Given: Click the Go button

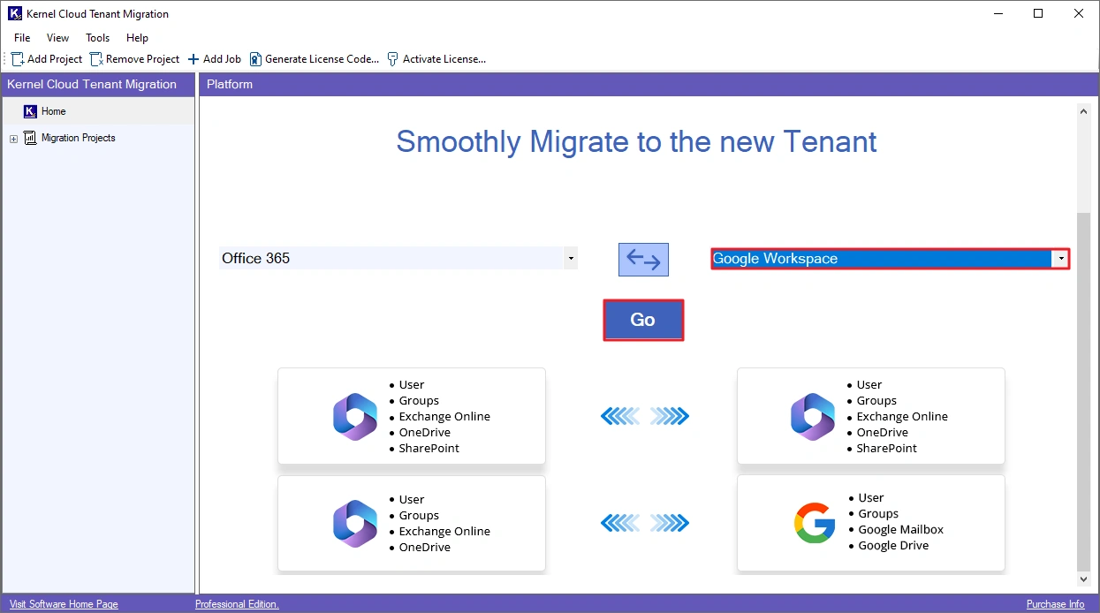Looking at the screenshot, I should (642, 319).
